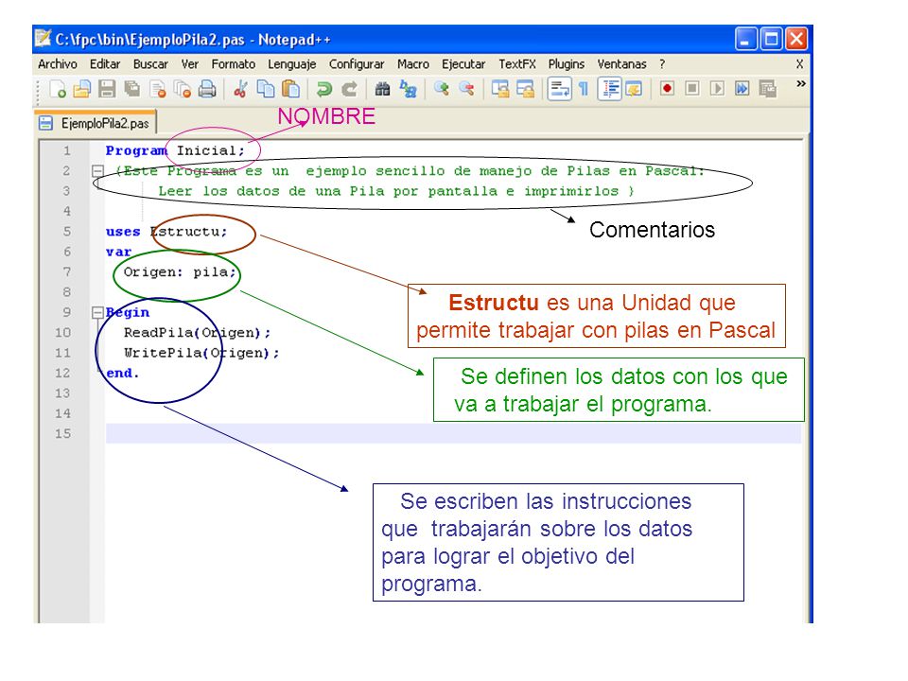Open the Editar menu
The height and width of the screenshot is (681, 908).
(105, 64)
